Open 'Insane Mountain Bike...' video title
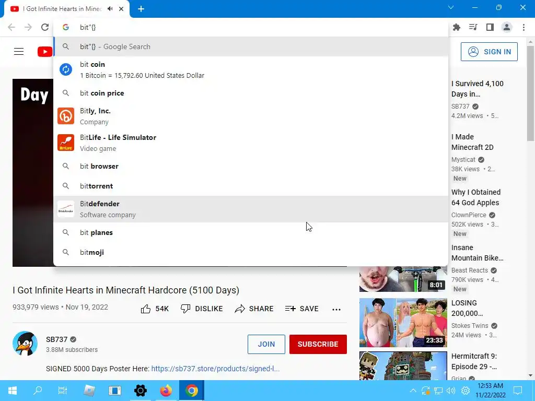 click(478, 253)
